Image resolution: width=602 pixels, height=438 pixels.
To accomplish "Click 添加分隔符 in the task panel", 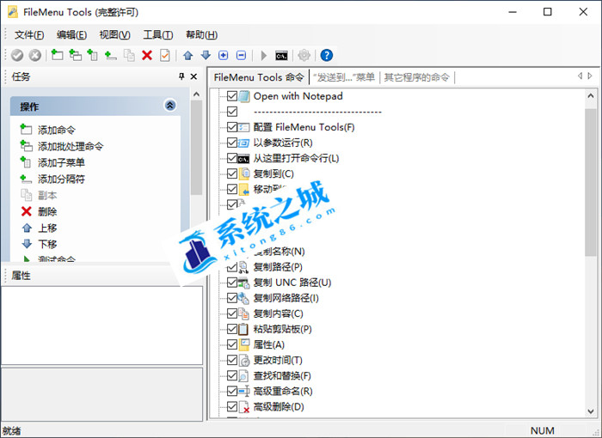I will pyautogui.click(x=61, y=179).
